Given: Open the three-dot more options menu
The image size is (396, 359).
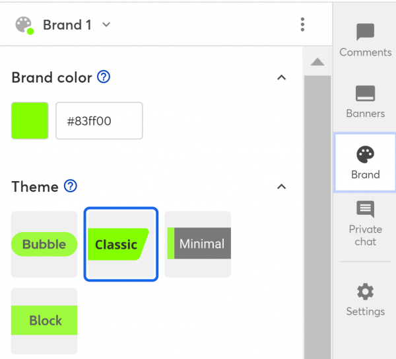Looking at the screenshot, I should coord(302,24).
